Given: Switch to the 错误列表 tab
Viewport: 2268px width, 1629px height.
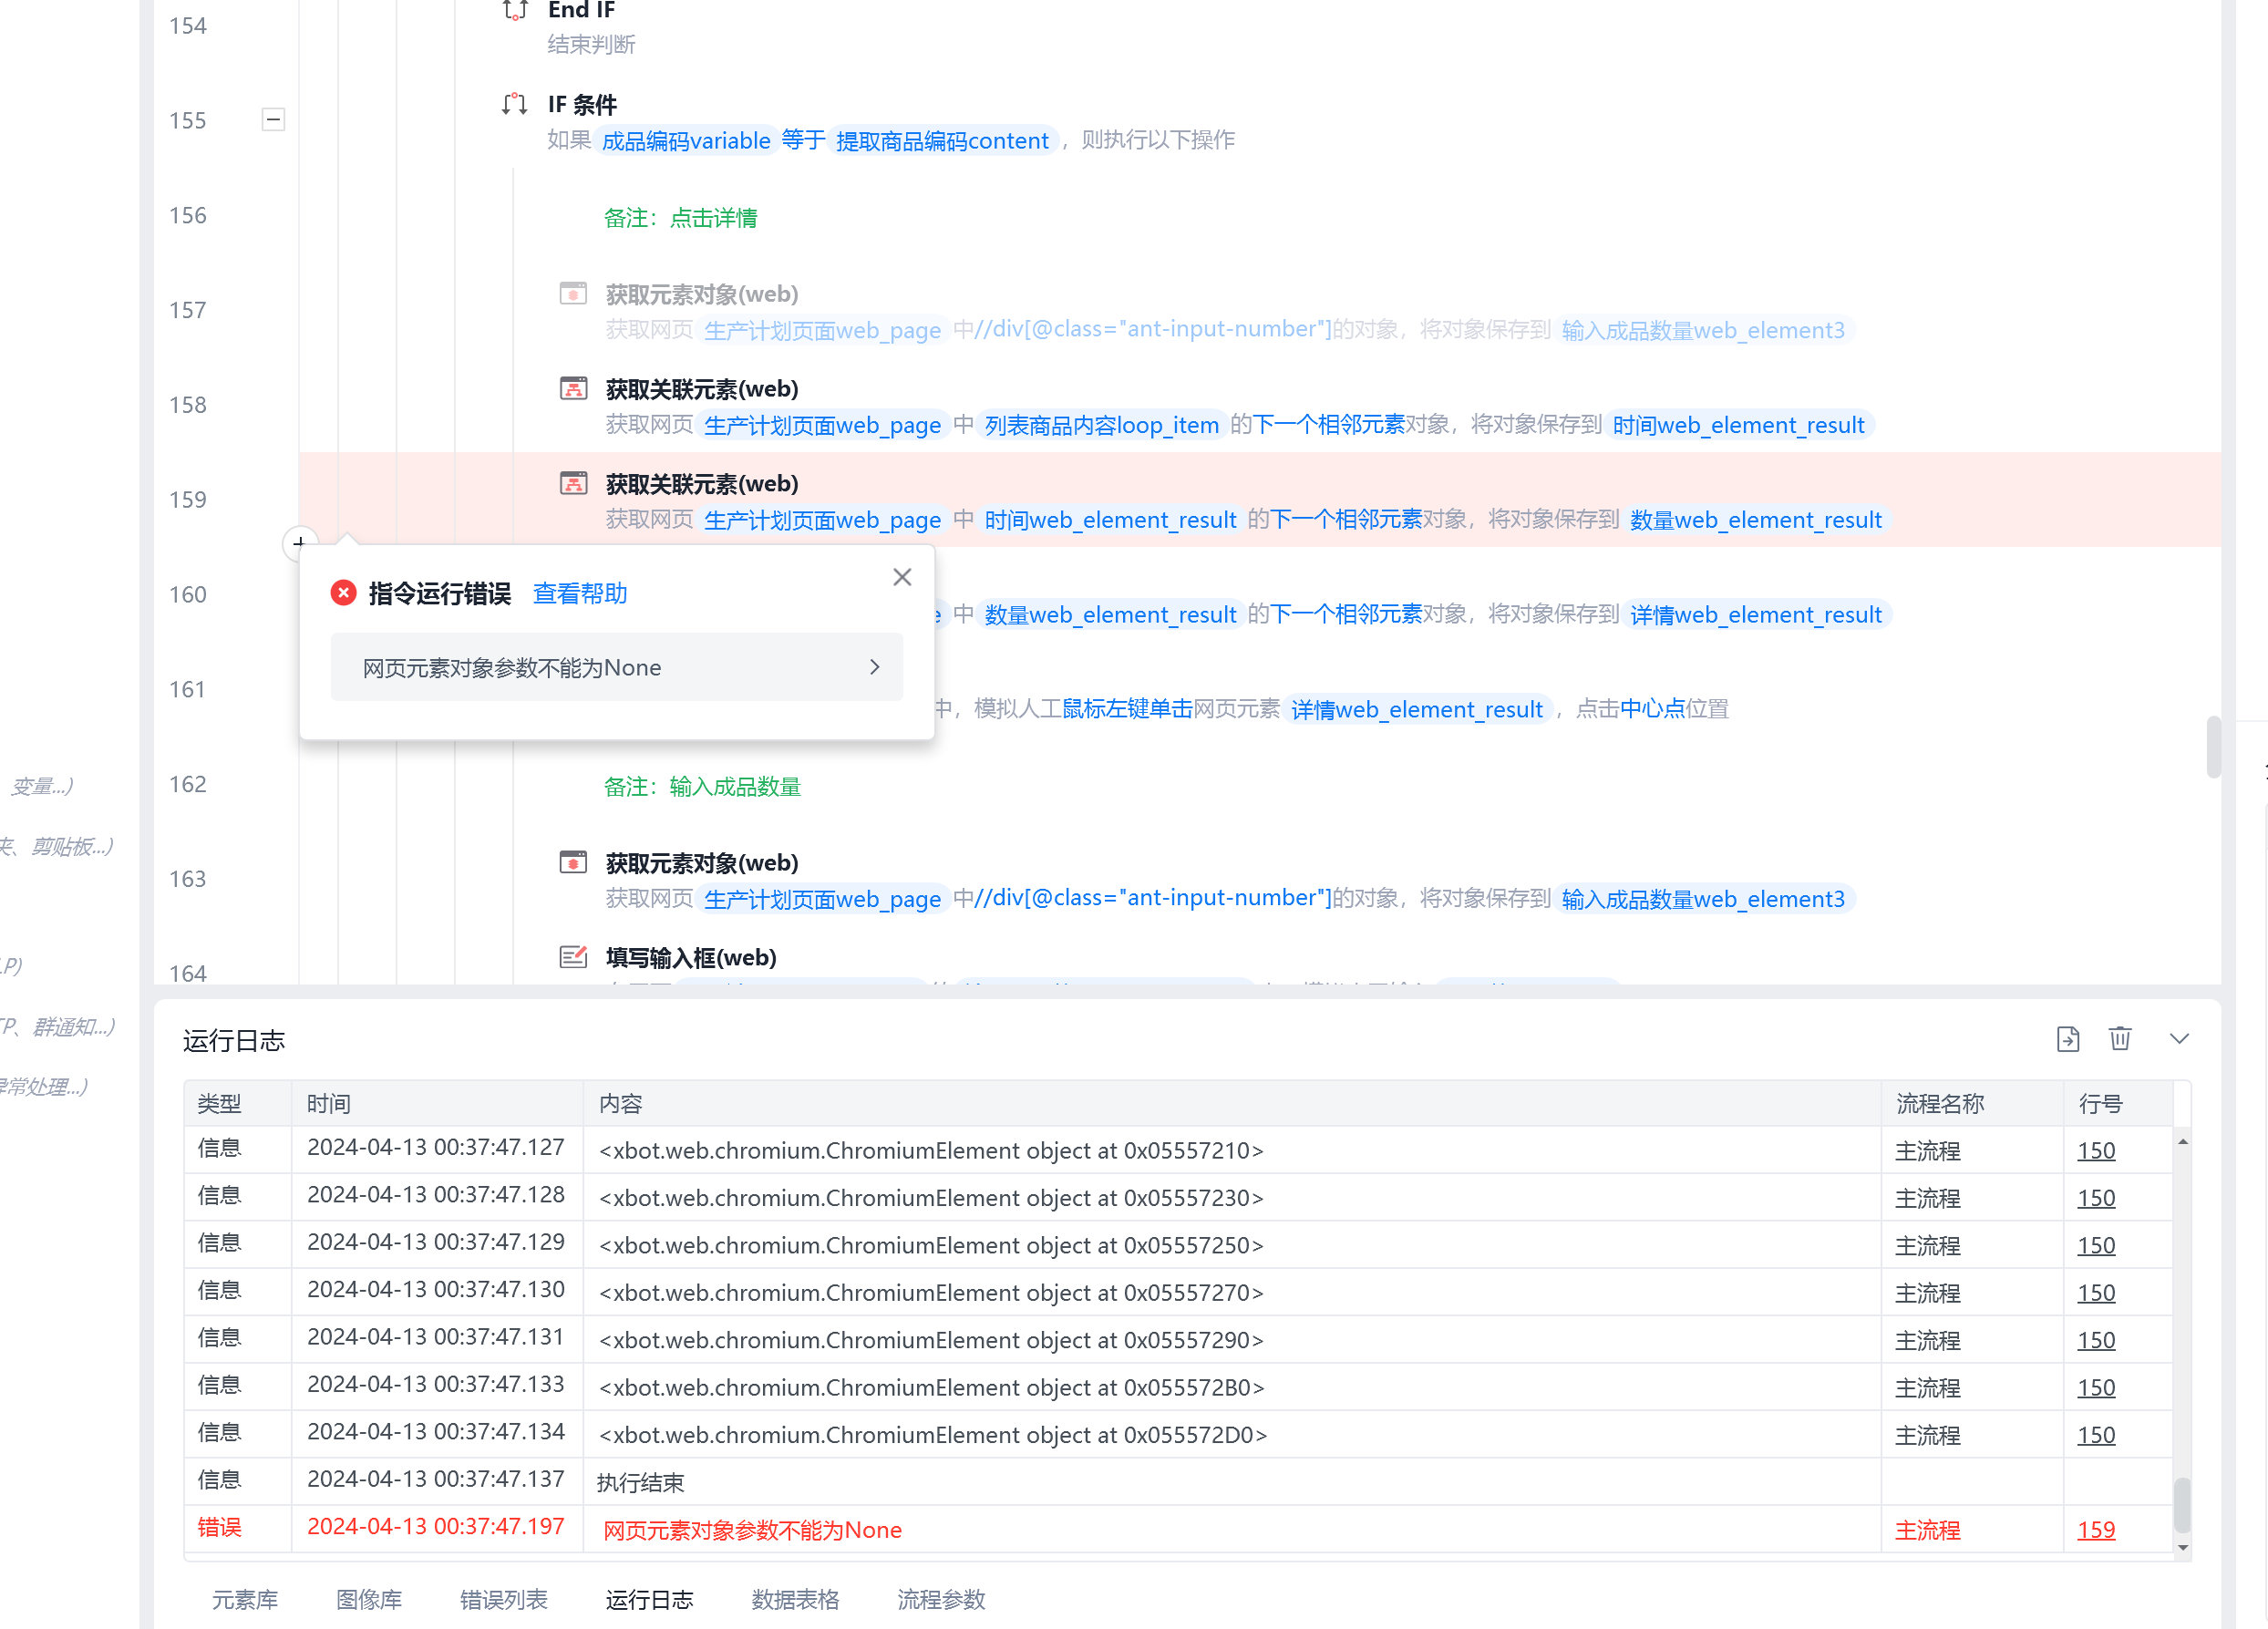Looking at the screenshot, I should pos(503,1599).
